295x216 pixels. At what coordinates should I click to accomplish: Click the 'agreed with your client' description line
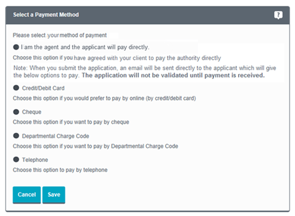click(x=117, y=58)
